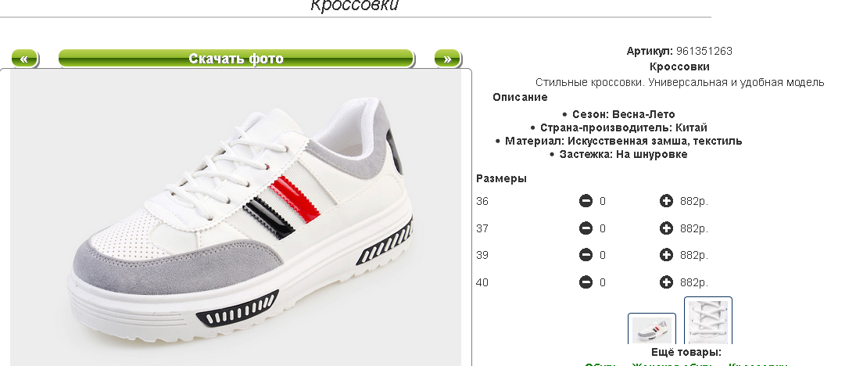Select the laces close-up thumbnail
Image resolution: width=856 pixels, height=366 pixels.
pos(708,321)
